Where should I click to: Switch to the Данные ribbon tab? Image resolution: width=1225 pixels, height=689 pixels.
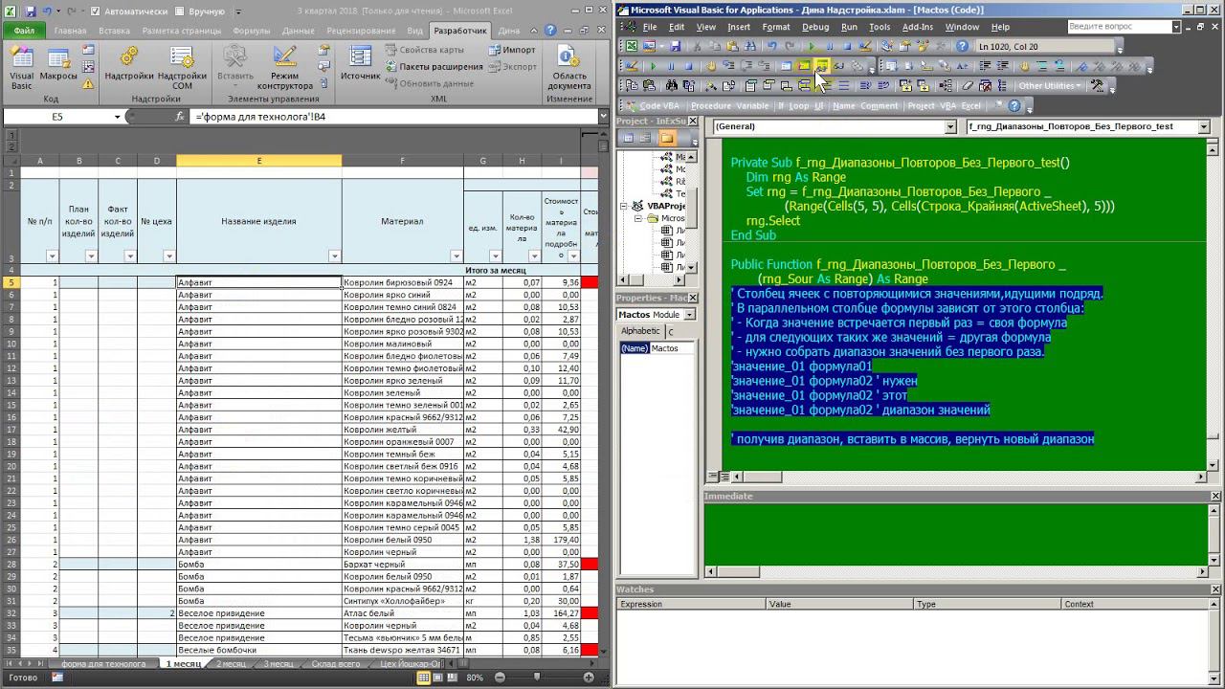pyautogui.click(x=299, y=31)
